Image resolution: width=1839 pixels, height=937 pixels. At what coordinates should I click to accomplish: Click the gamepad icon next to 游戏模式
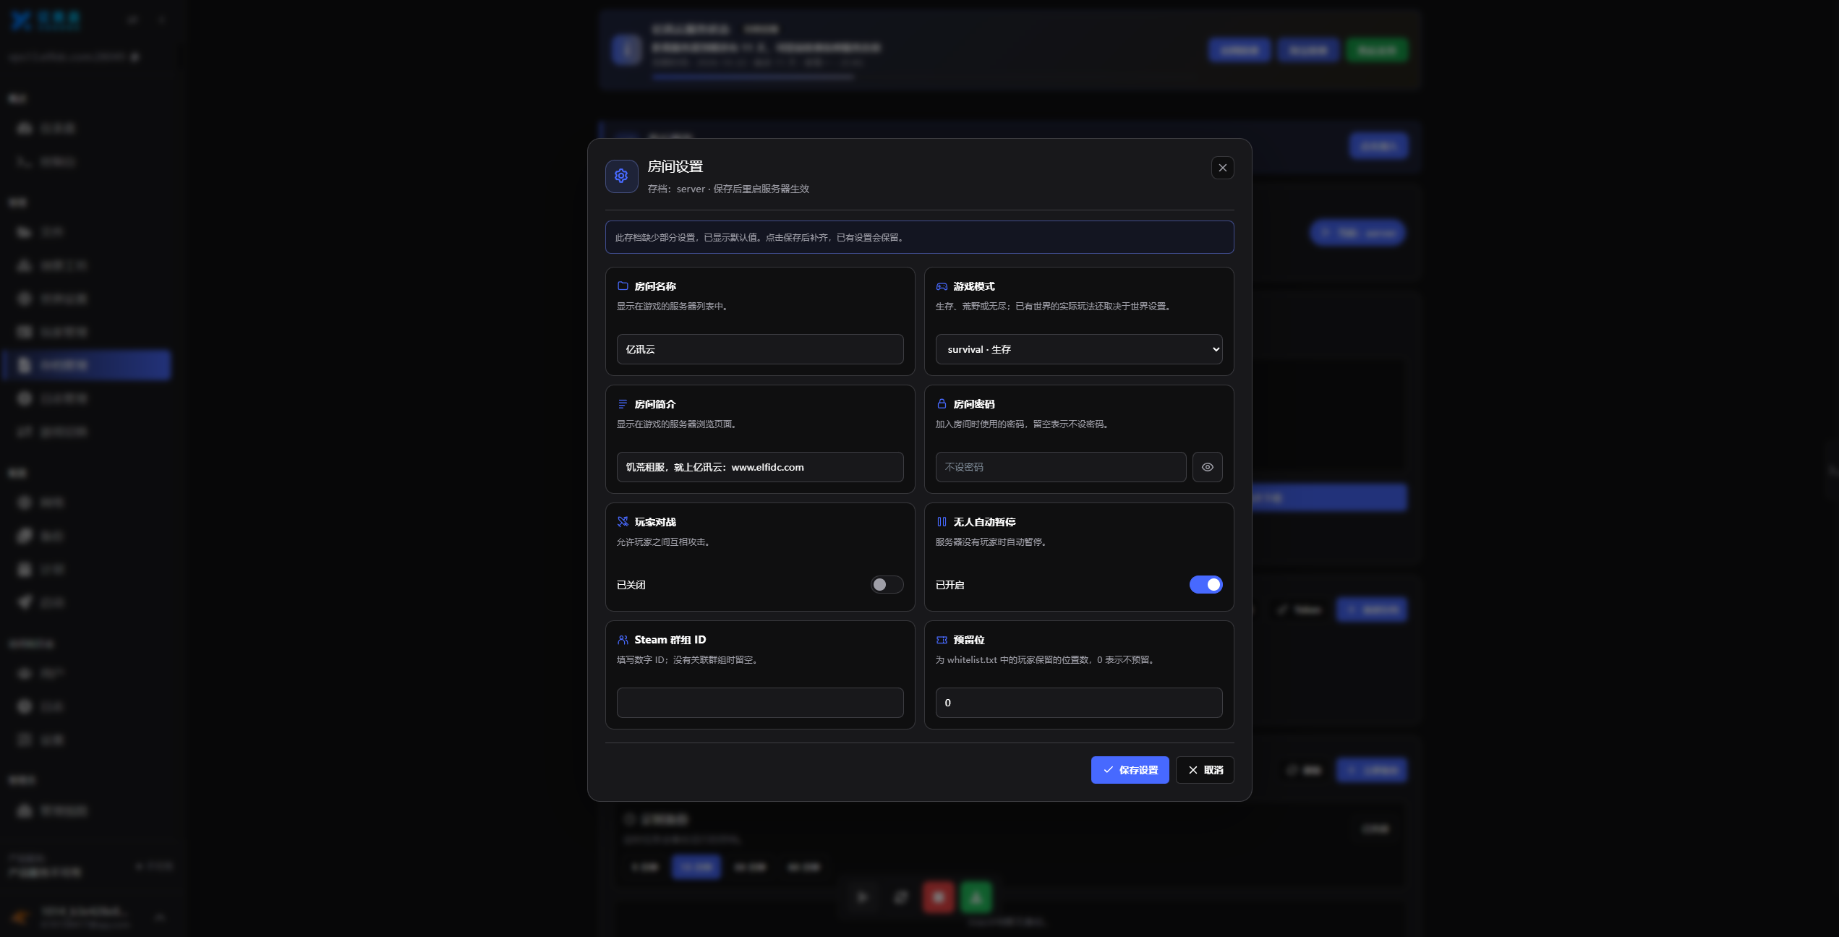pyautogui.click(x=942, y=286)
